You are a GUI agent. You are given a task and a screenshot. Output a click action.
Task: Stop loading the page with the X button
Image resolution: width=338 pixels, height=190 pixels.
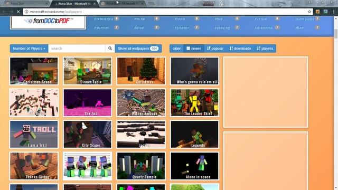(18, 12)
